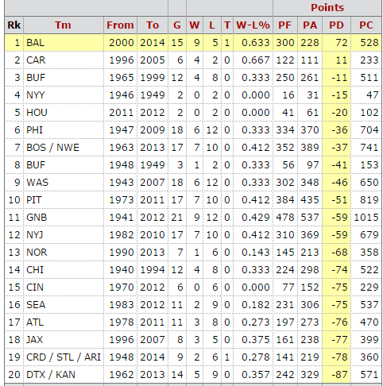Image resolution: width=383 pixels, height=386 pixels.
Task: Click the 704 PC value for PHI
Action: 369,130
